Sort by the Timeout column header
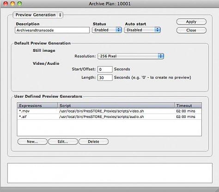 pos(188,105)
